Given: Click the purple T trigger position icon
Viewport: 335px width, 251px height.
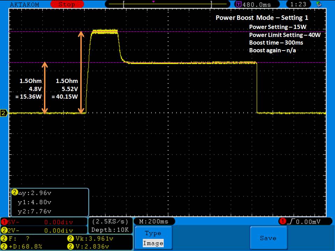Looking at the screenshot, I should coord(238,5).
